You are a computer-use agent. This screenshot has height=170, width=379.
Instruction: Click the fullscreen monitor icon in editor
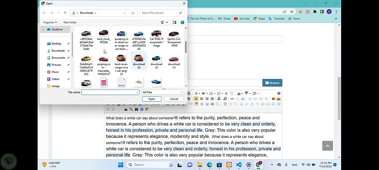[x=279, y=93]
